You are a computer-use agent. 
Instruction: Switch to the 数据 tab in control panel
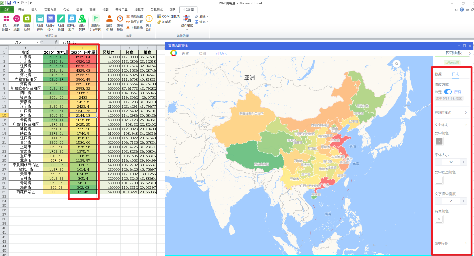(438, 74)
